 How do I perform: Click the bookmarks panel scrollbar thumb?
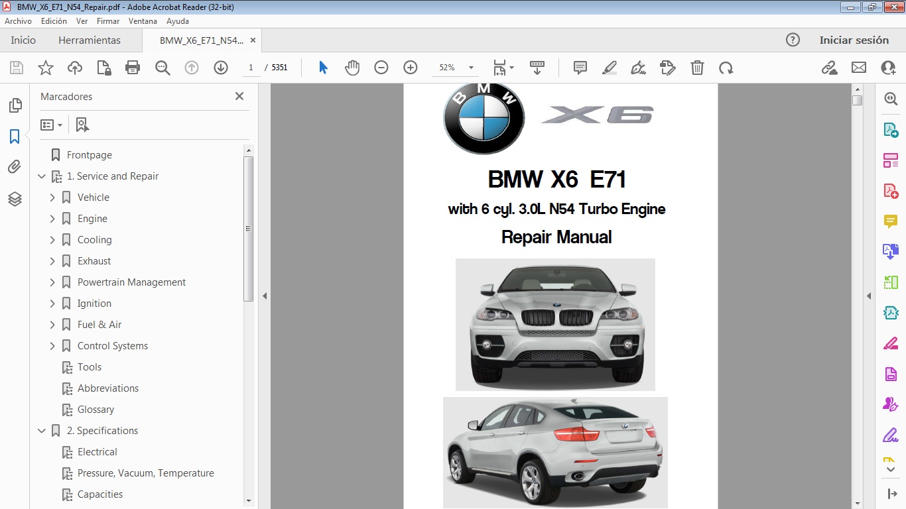pos(249,229)
